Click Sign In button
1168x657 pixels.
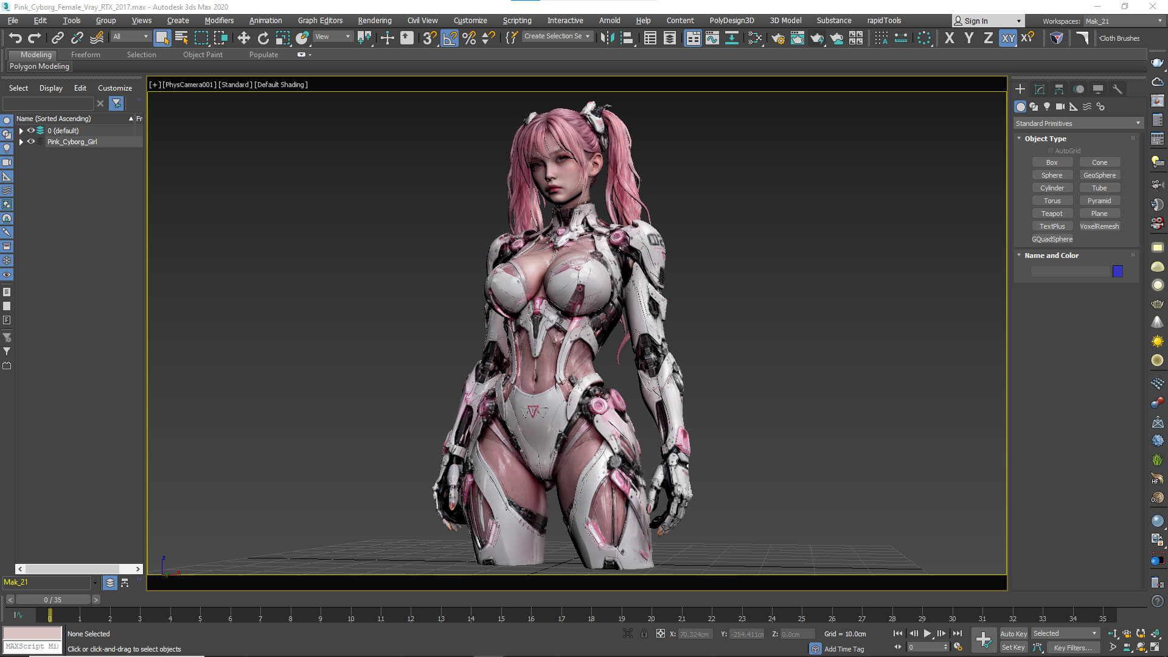pos(988,21)
